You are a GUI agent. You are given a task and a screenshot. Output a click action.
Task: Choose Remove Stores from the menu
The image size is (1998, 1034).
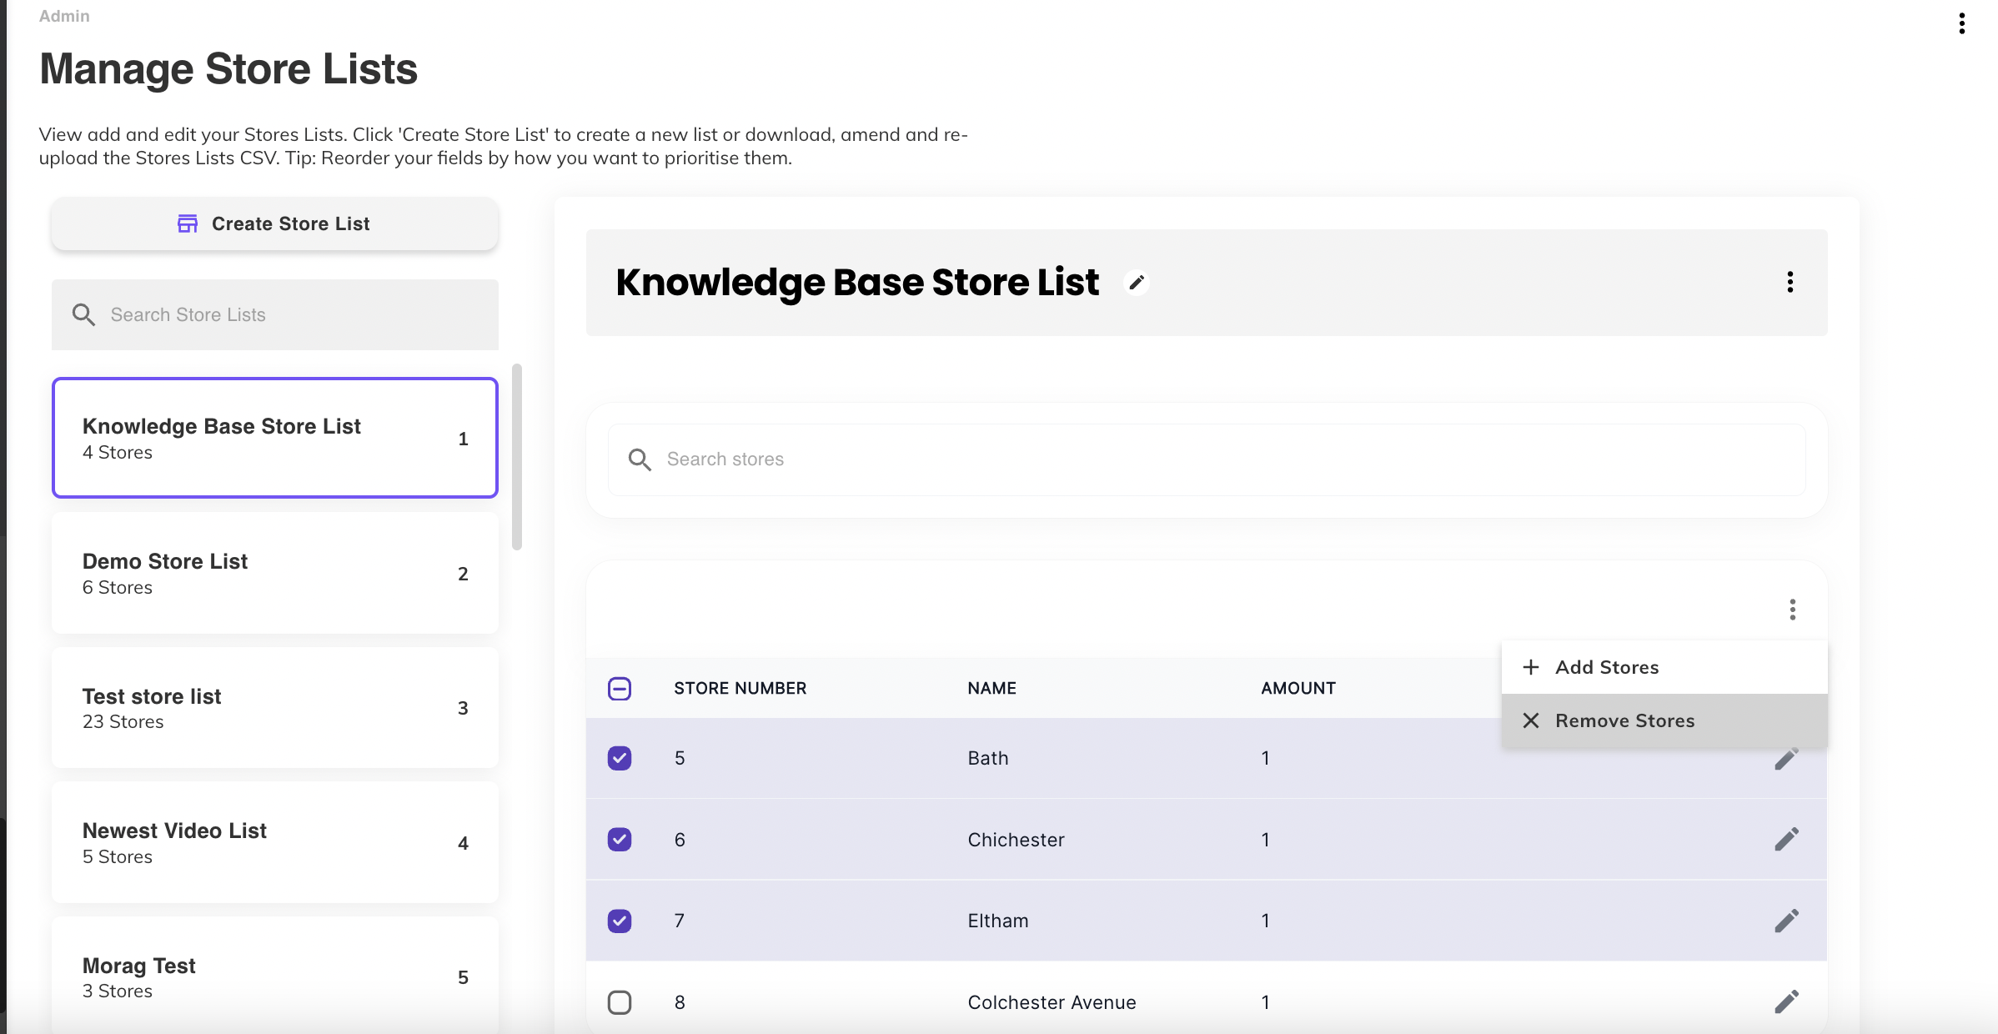click(x=1624, y=720)
